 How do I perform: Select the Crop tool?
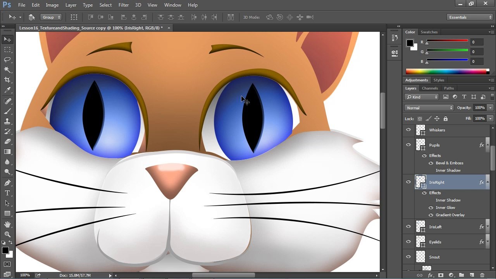pos(7,80)
